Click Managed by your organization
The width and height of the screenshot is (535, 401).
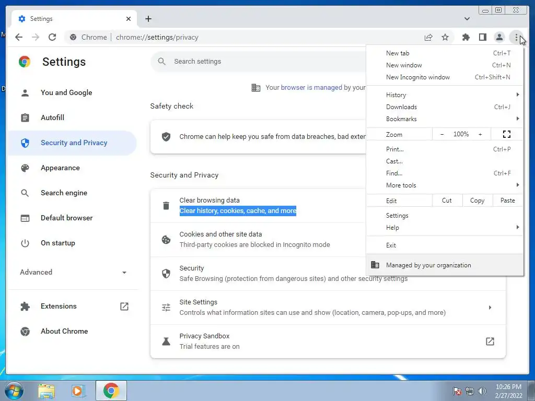pos(445,265)
